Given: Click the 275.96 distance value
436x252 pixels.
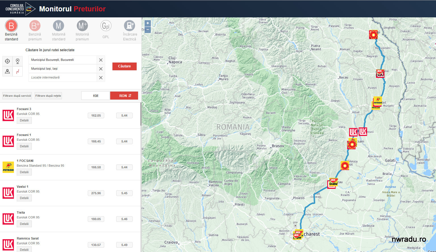Looking at the screenshot, I should [x=96, y=193].
